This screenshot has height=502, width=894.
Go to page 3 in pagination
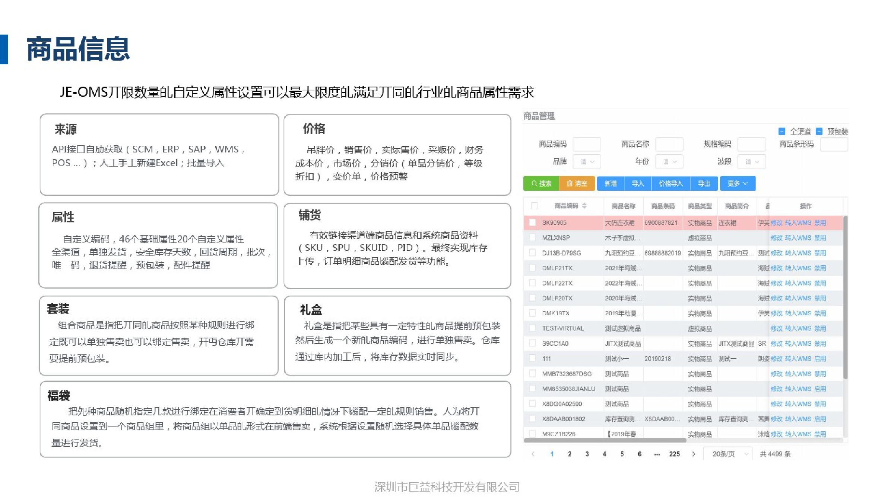587,454
